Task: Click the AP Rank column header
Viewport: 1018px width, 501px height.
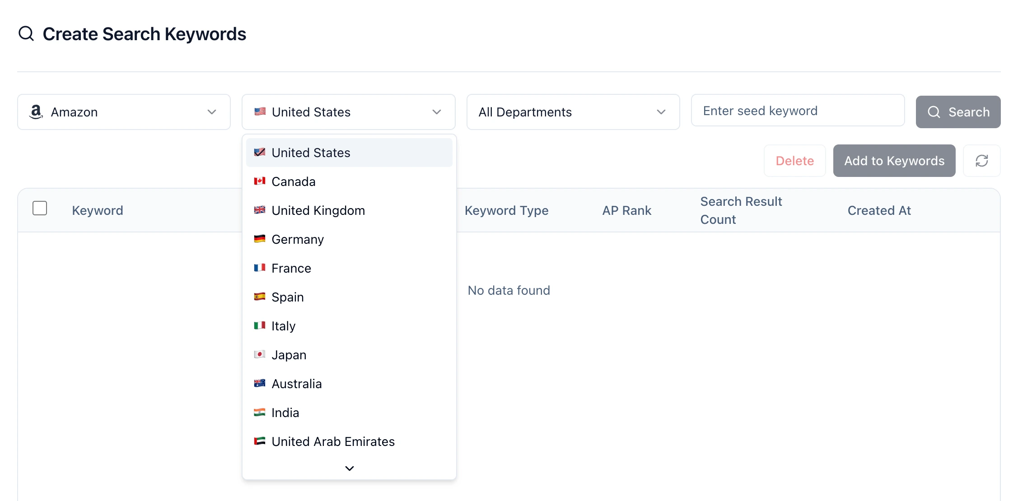Action: [626, 210]
